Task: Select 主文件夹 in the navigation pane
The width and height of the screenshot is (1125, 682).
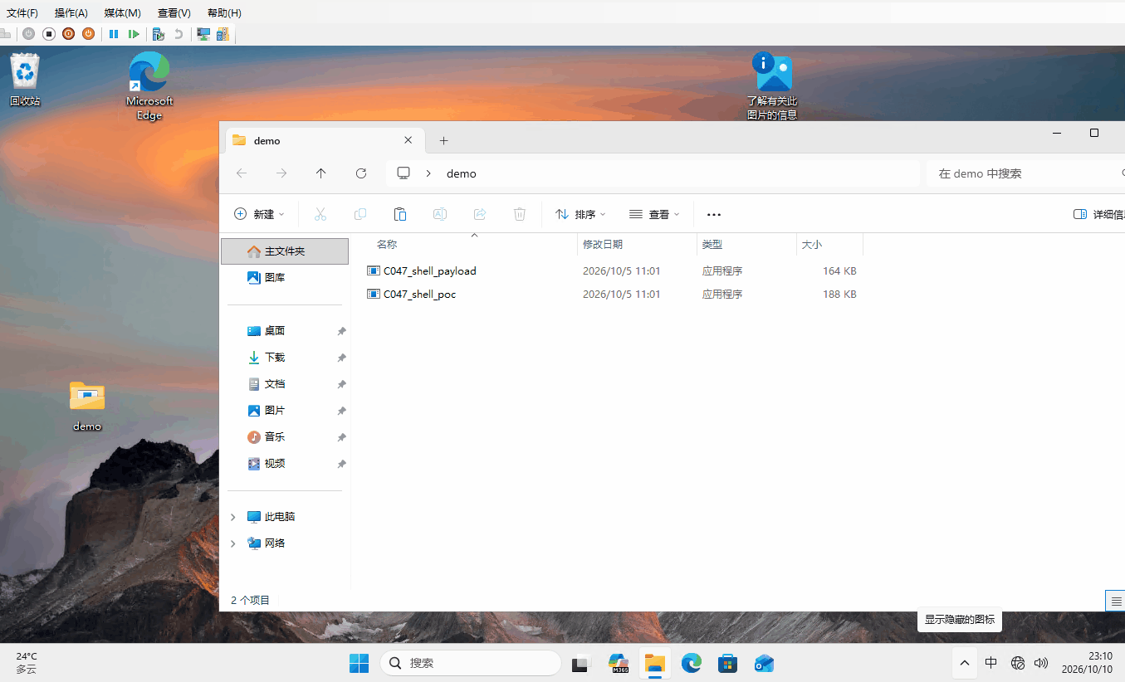Action: click(x=285, y=251)
